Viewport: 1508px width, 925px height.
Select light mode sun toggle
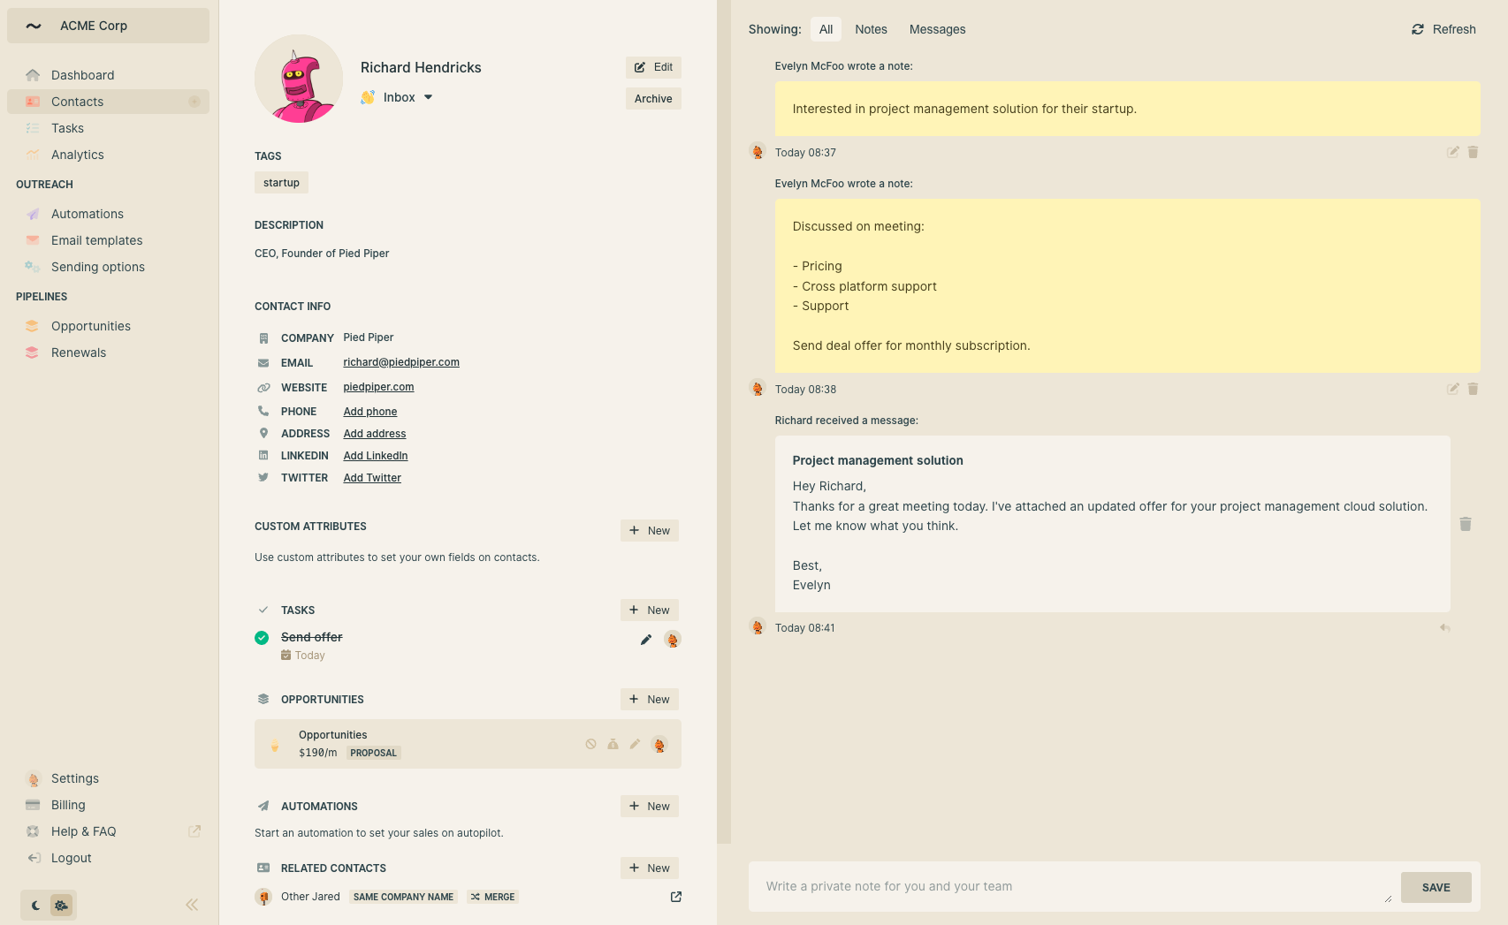(x=61, y=905)
